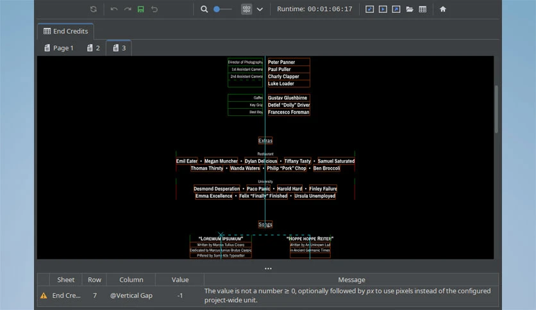Click the home icon
This screenshot has width=536, height=310.
click(443, 9)
